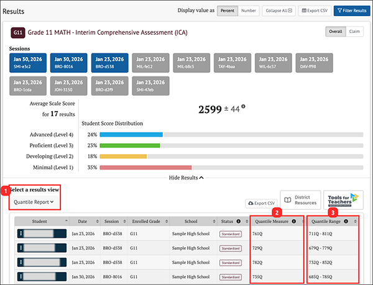The height and width of the screenshot is (285, 373).
Task: Open student menu icon for the 729Q row
Action: tap(21, 248)
